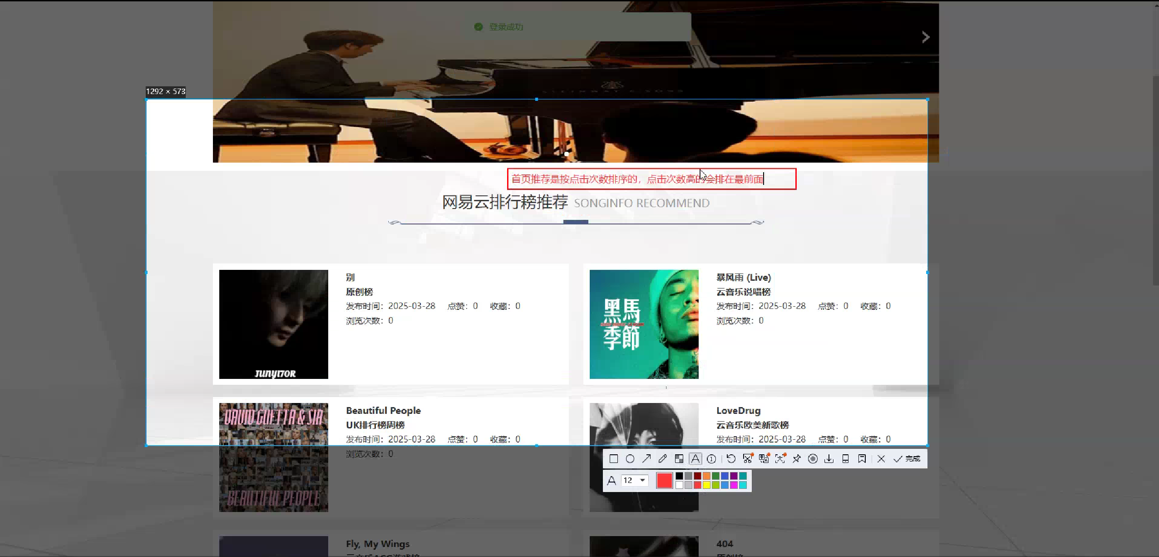The height and width of the screenshot is (557, 1159).
Task: Start screen recording from toolbar
Action: click(x=813, y=459)
